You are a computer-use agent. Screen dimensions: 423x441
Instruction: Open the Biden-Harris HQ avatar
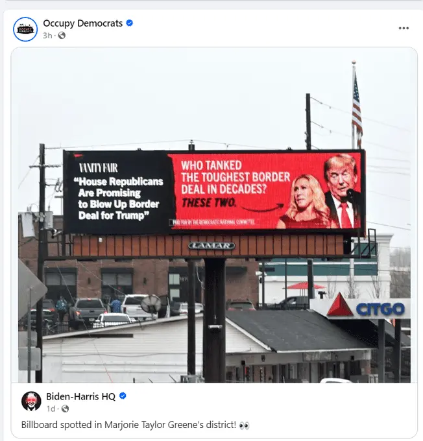(31, 401)
